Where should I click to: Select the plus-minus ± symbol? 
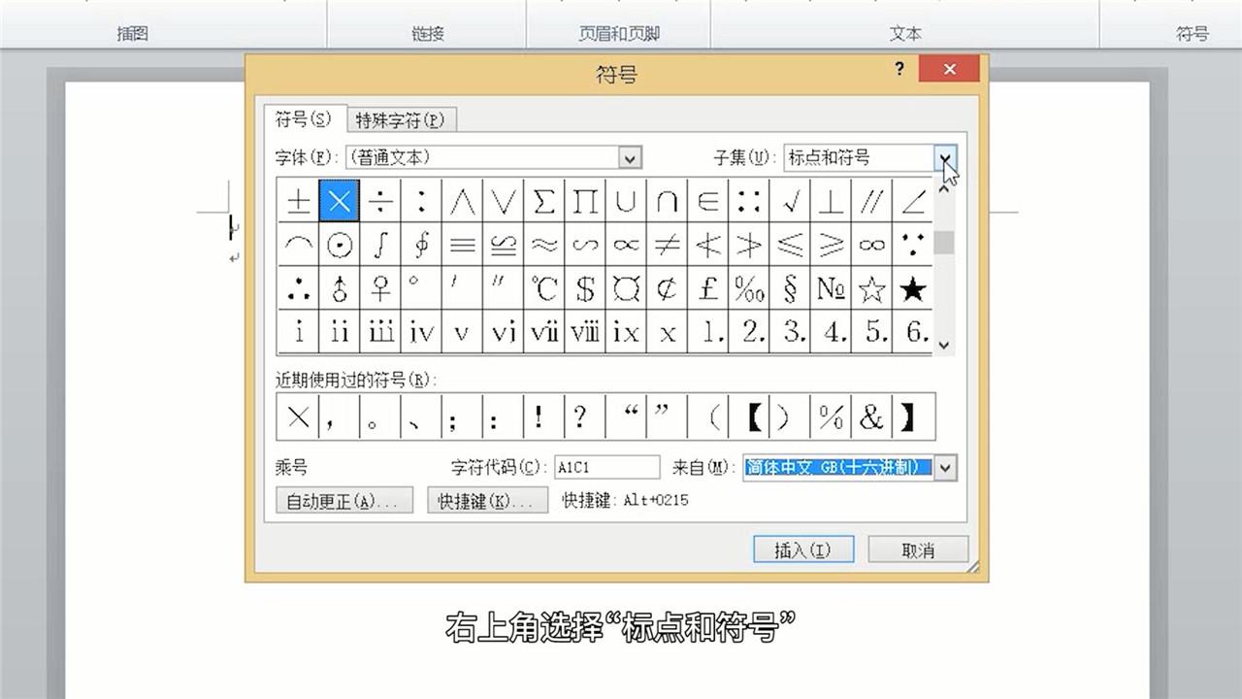[x=298, y=201]
